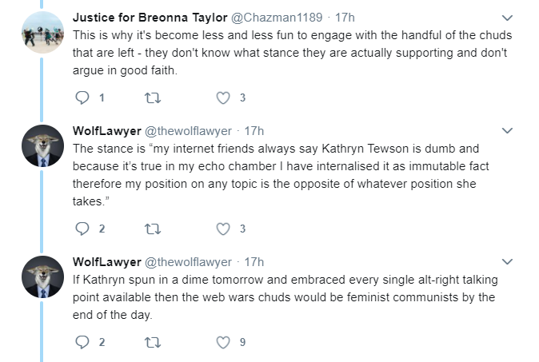Retweet WolfLawyer's echo chamber tweet
This screenshot has height=362, width=539.
[153, 229]
